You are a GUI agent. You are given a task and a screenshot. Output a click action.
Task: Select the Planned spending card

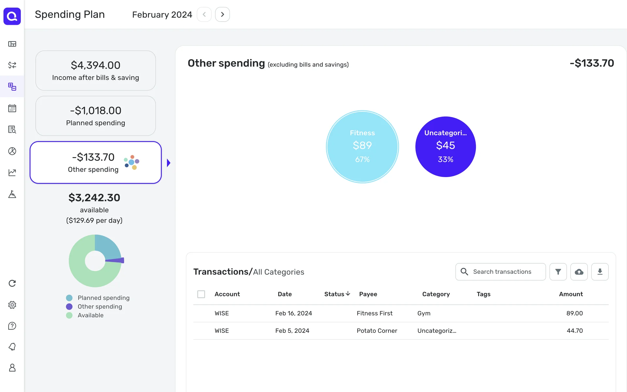tap(95, 116)
